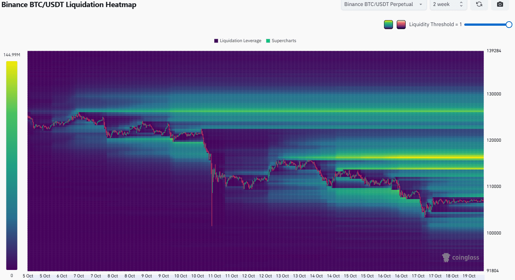Toggle the Supercharts series label

click(284, 41)
